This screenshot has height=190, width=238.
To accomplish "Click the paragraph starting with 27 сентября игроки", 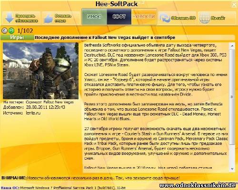I will click(x=156, y=143).
